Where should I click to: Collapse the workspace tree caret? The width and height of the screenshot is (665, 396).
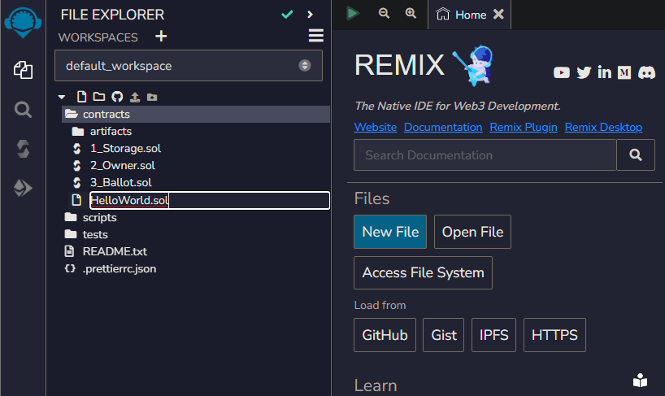(62, 97)
